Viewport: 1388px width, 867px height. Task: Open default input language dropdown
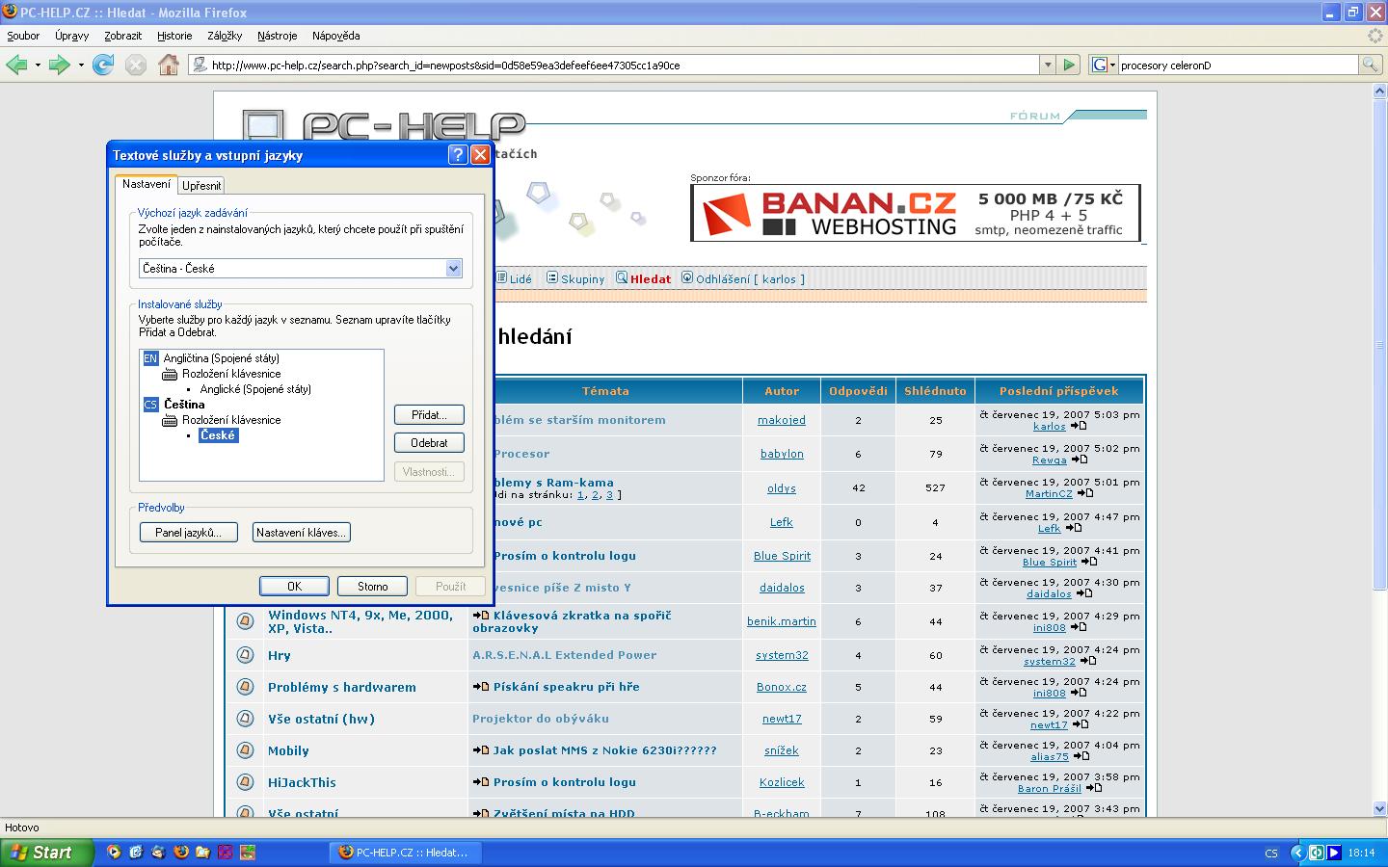point(453,269)
